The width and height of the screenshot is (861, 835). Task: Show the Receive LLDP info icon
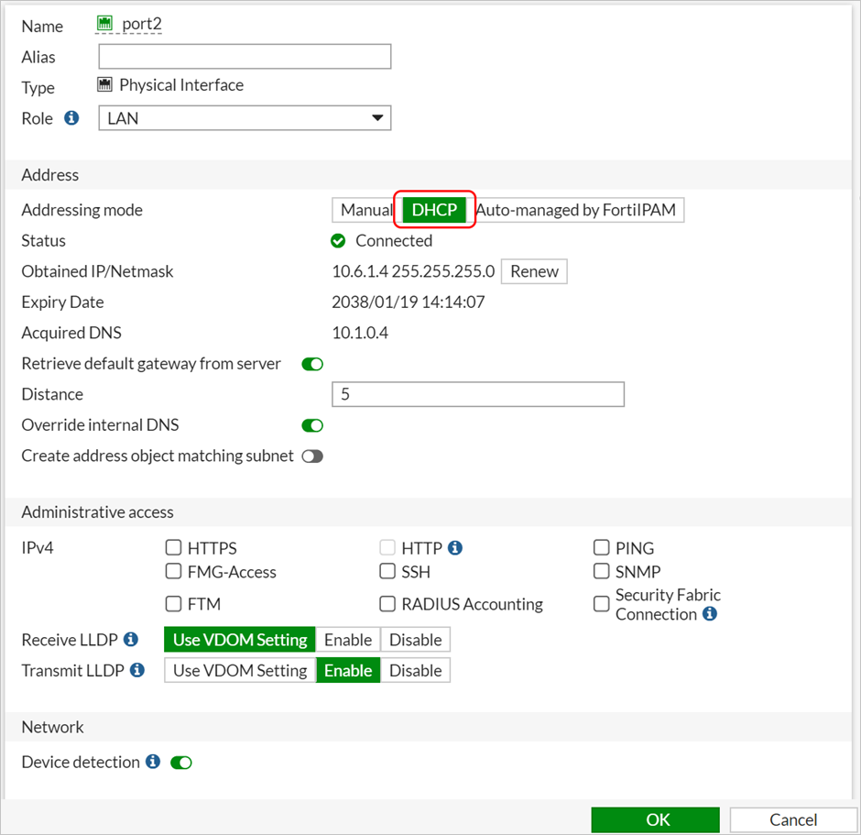click(x=131, y=639)
